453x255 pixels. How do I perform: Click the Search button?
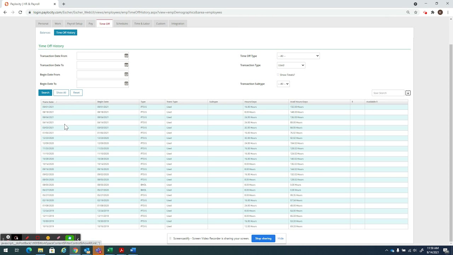click(x=45, y=92)
